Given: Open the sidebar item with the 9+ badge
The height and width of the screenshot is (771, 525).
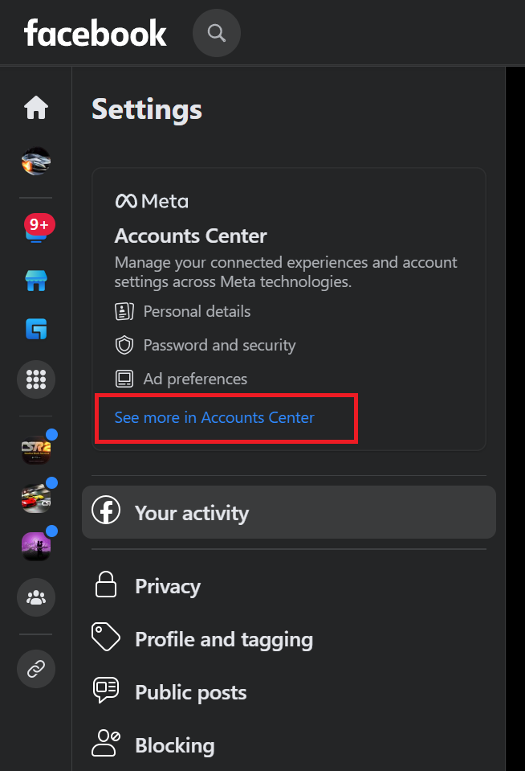Looking at the screenshot, I should click(x=39, y=228).
